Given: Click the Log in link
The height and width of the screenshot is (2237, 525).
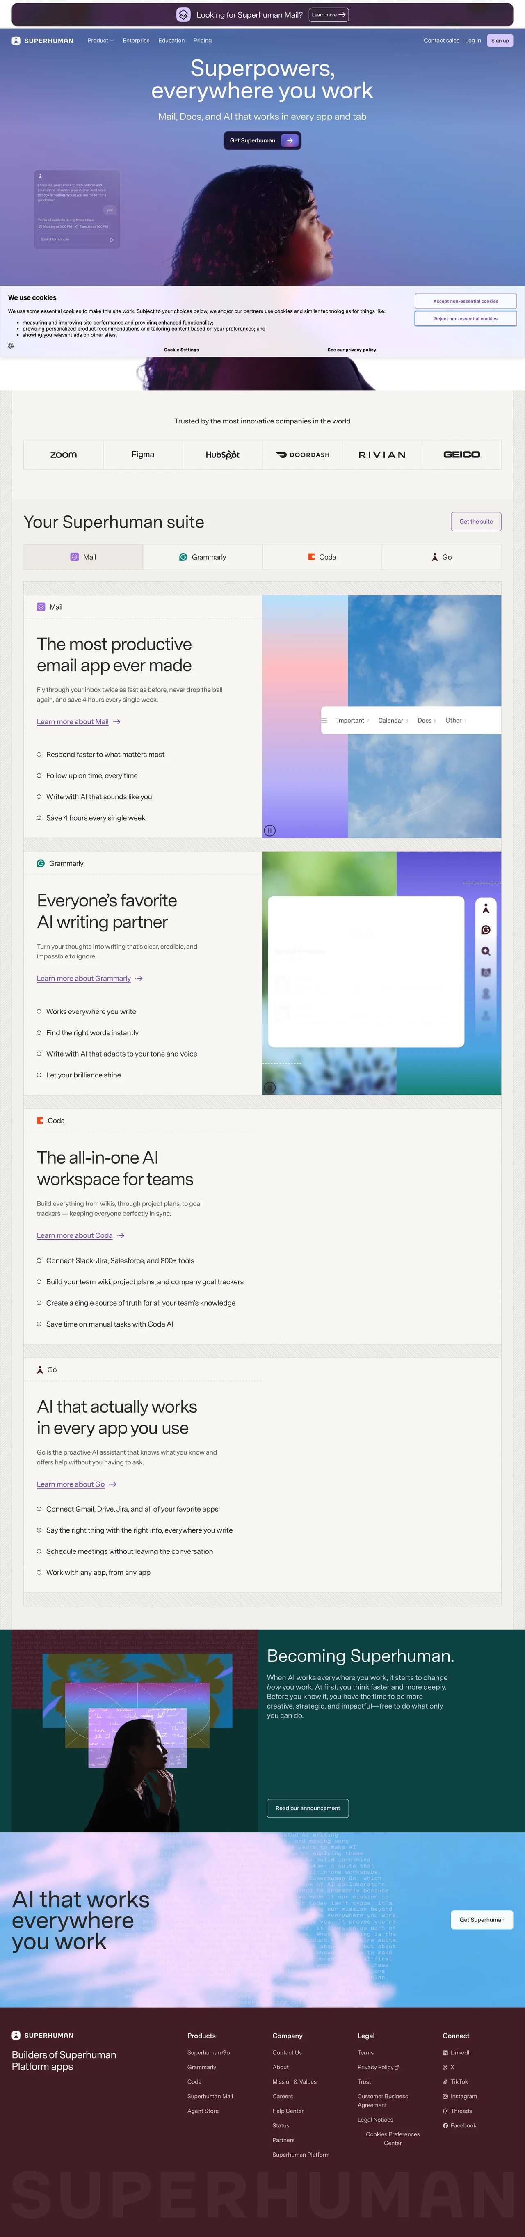Looking at the screenshot, I should tap(473, 41).
